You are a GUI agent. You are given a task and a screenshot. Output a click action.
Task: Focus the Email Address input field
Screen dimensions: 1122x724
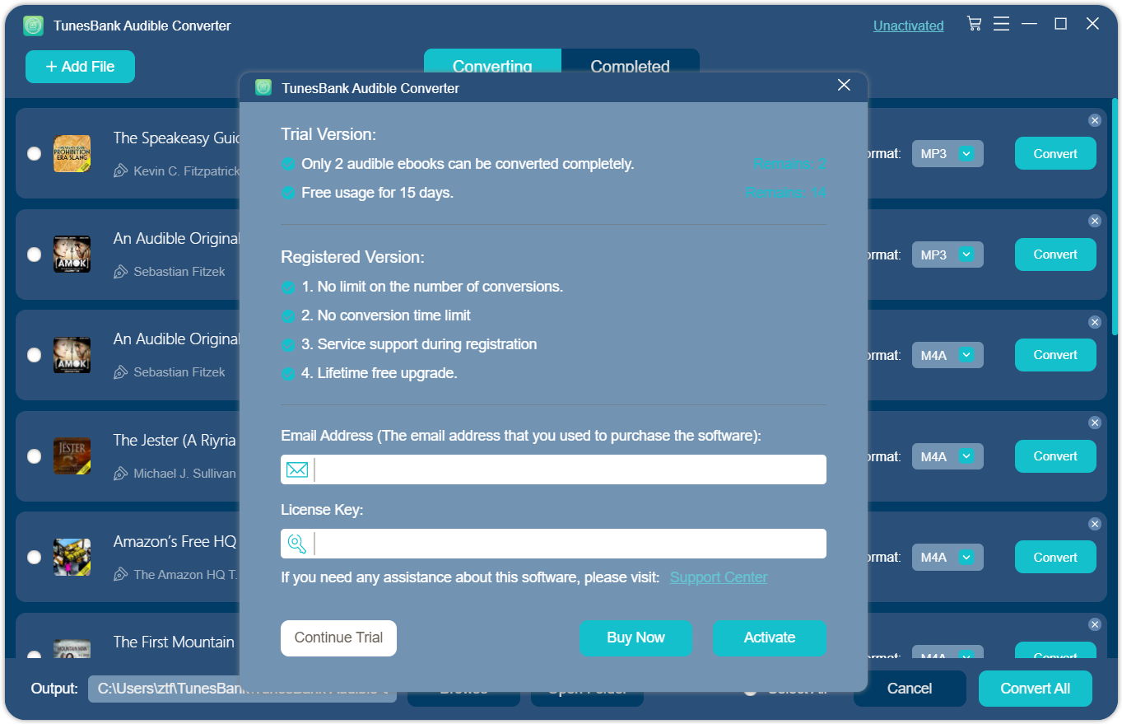553,469
